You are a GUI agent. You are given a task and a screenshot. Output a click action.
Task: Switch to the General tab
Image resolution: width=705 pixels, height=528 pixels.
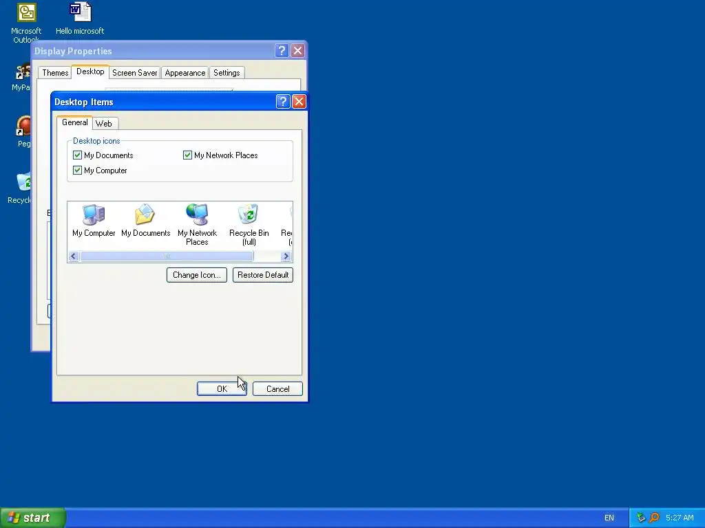(74, 122)
